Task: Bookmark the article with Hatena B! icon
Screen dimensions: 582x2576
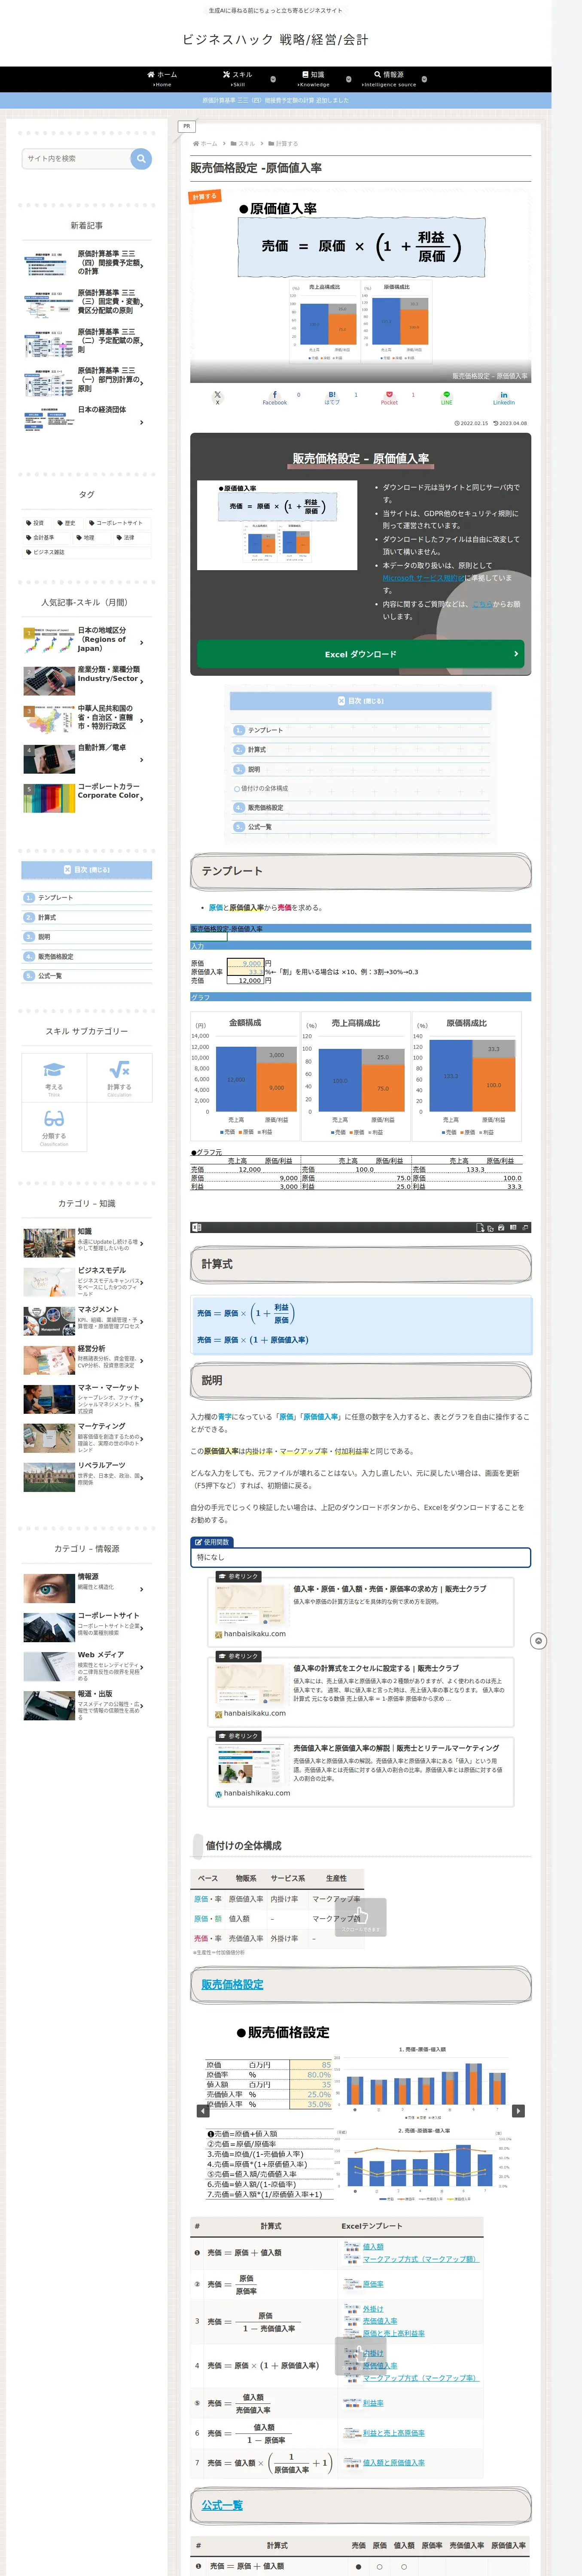Action: click(x=332, y=397)
